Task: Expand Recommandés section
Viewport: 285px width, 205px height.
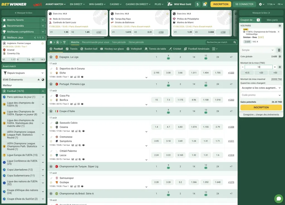Action: click(x=43, y=26)
